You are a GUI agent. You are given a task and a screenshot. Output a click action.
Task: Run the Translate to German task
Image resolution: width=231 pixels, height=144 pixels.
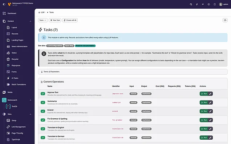coord(204,138)
